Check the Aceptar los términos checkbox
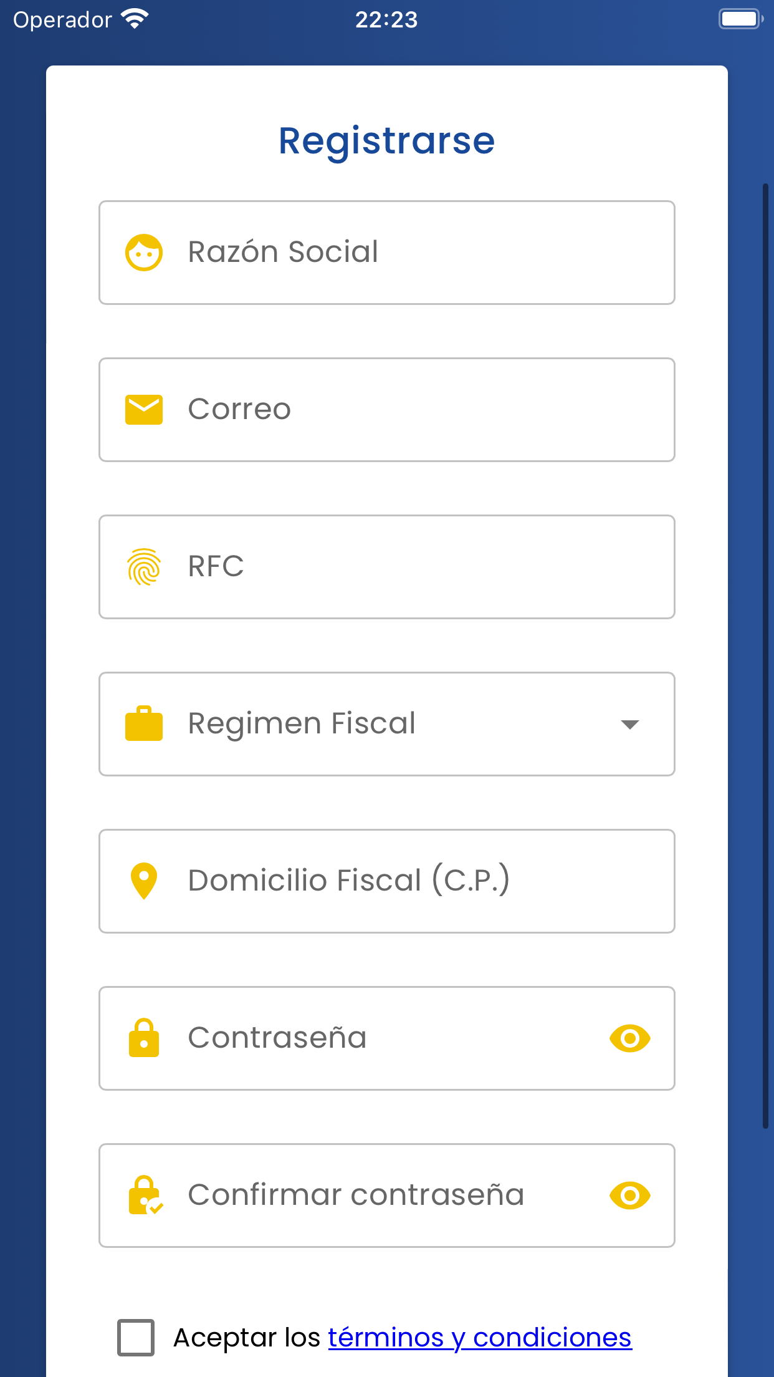Viewport: 774px width, 1377px height. coord(136,1338)
